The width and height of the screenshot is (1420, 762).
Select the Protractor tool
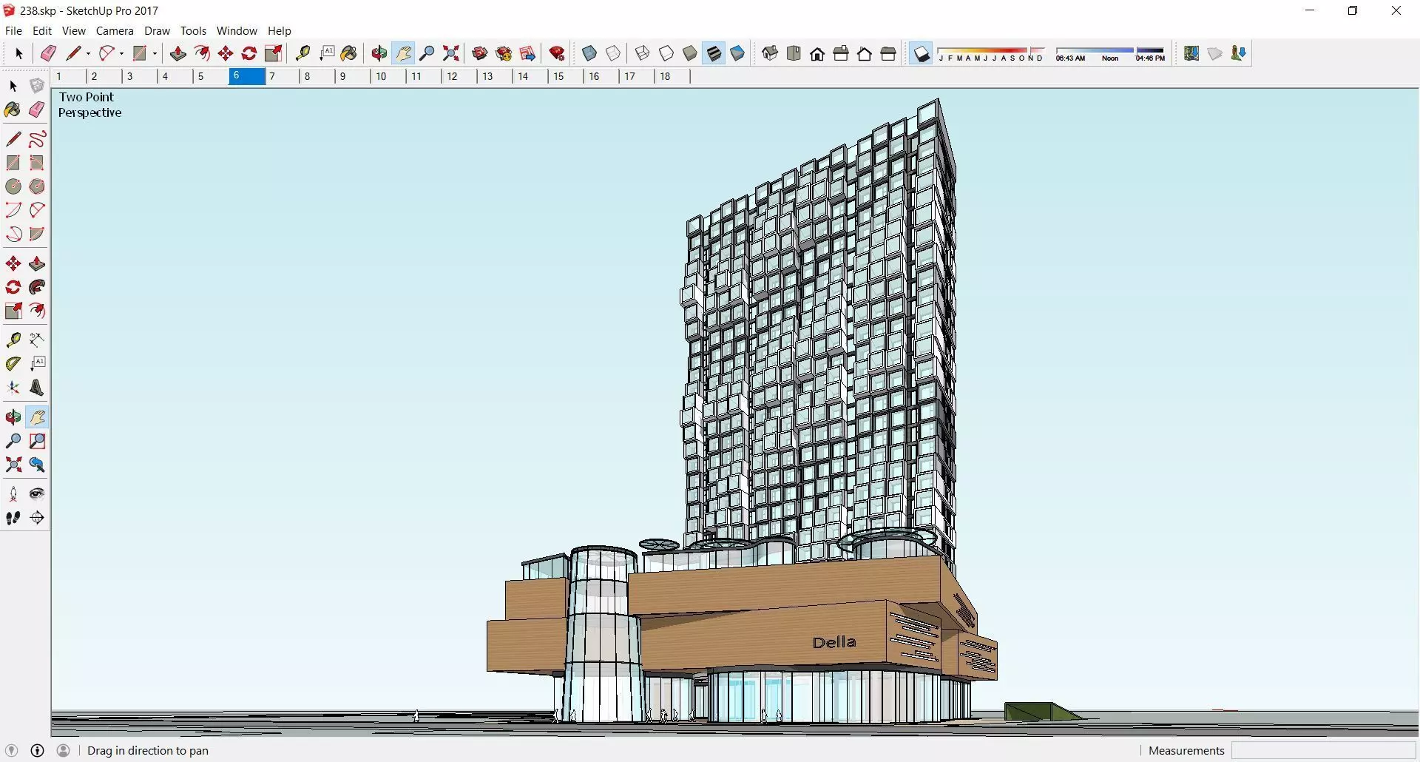point(13,364)
